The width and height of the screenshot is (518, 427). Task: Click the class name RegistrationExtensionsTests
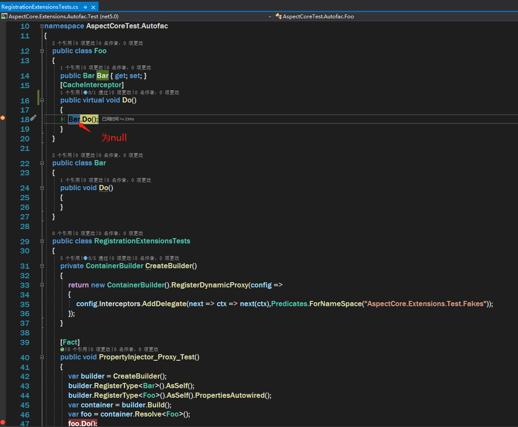(143, 241)
